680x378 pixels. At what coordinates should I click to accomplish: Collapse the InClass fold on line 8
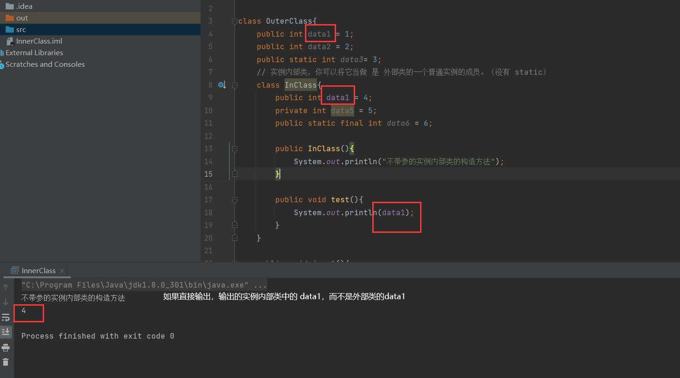(235, 85)
